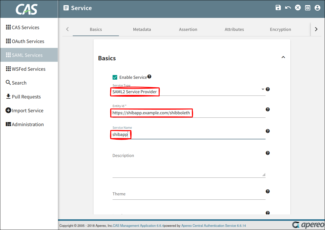Click the undo arrow icon in header

pyautogui.click(x=288, y=8)
